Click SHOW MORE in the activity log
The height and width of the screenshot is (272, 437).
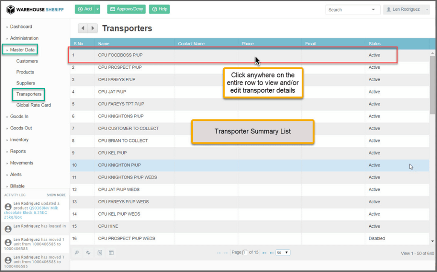(x=56, y=195)
